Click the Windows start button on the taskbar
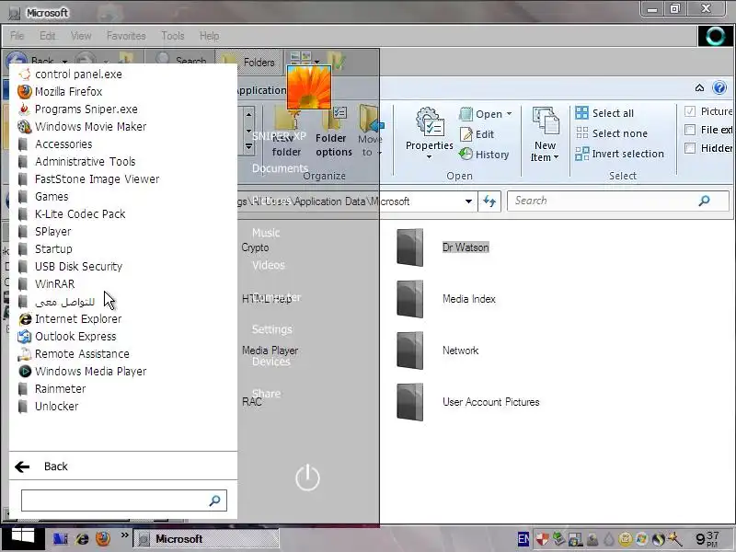 pyautogui.click(x=22, y=538)
